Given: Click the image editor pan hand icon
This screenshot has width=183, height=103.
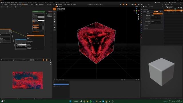Looking at the screenshot, I should tap(51, 65).
